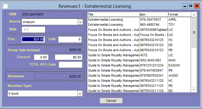The image size is (202, 109).
Task: Select row with Isbn 'Focus On Books -'
Action: click(x=139, y=35)
